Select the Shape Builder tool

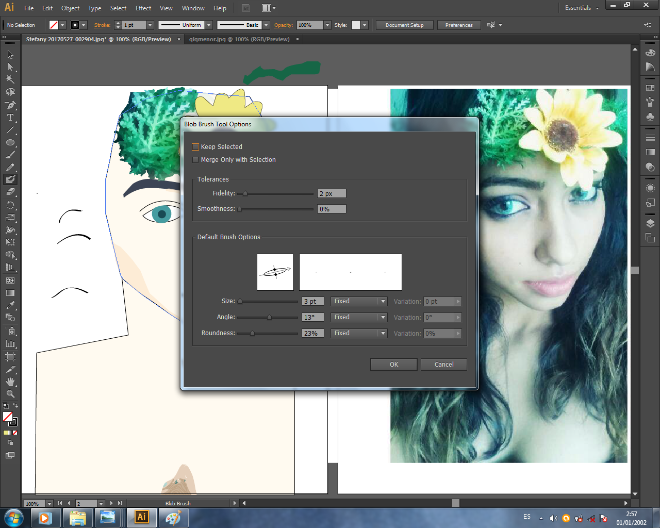[10, 255]
